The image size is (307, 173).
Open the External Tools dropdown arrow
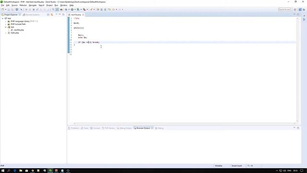coord(87,10)
